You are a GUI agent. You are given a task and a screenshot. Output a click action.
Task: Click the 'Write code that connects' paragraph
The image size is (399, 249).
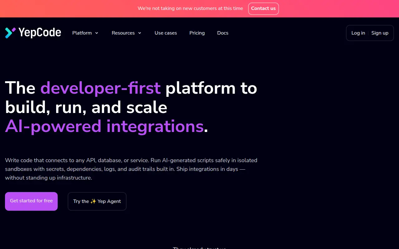131,169
